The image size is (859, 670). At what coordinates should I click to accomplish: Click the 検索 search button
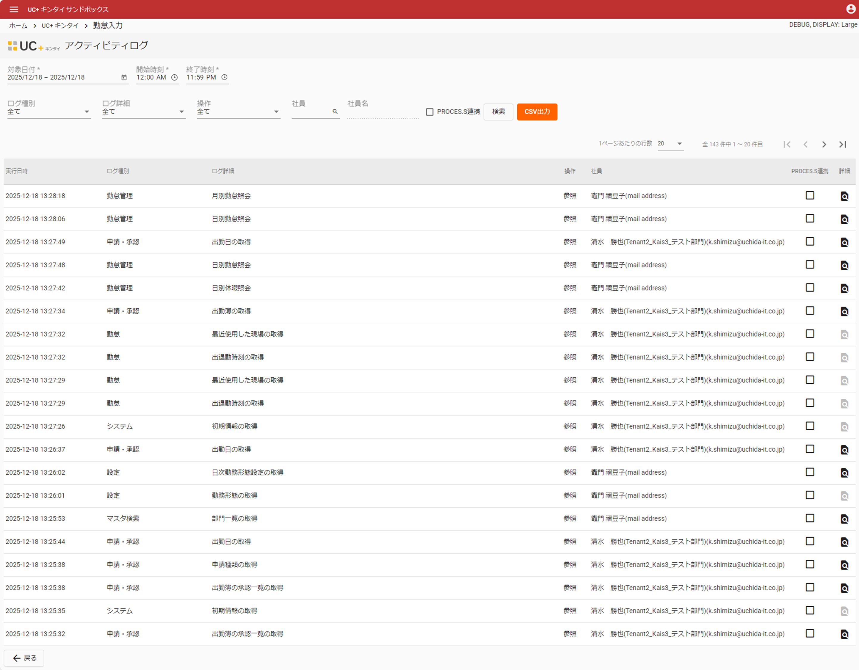pos(498,112)
